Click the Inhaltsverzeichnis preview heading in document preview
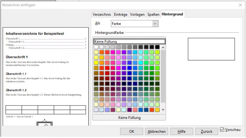 [x=35, y=34]
